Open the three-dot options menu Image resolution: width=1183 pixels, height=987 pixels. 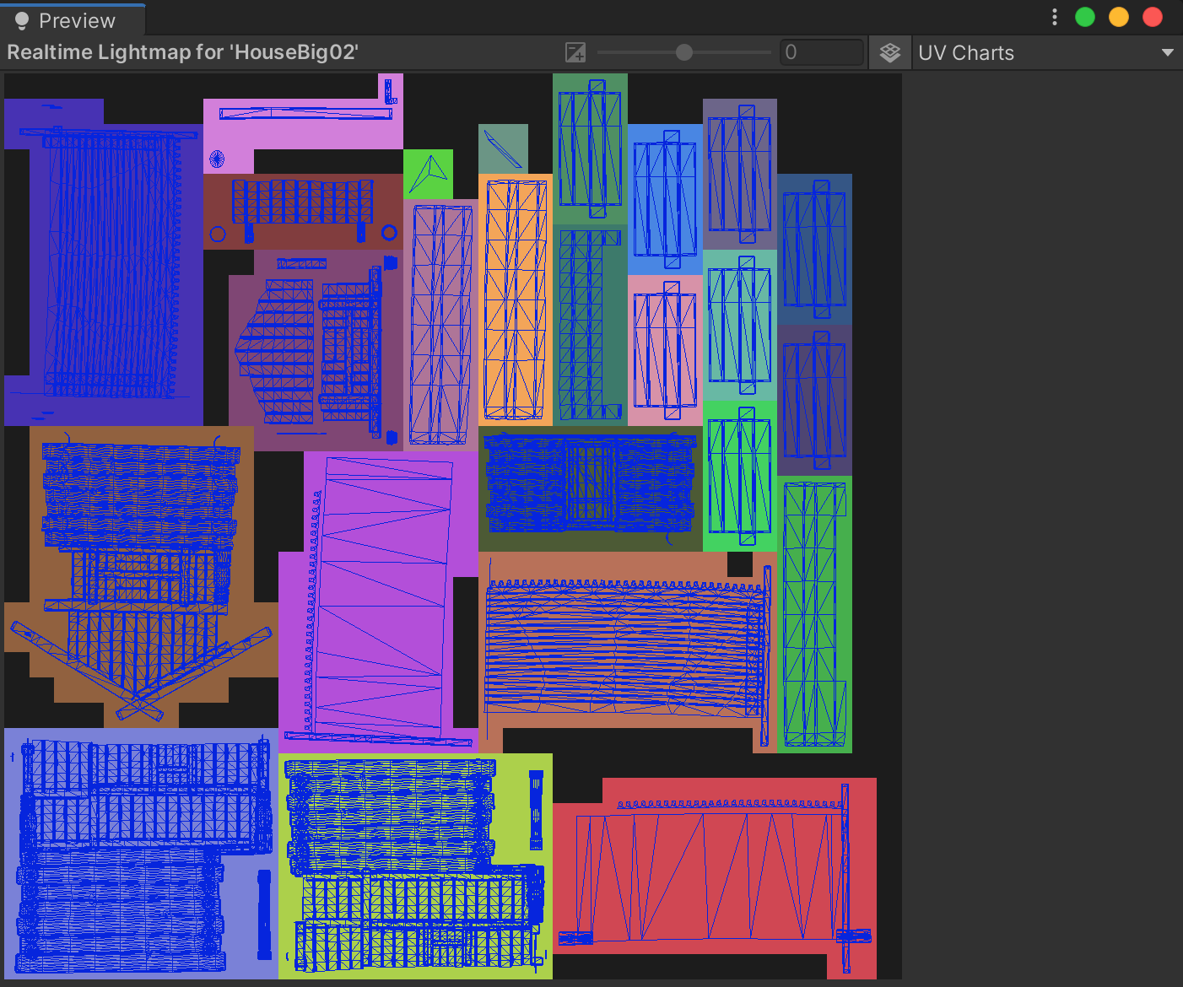(x=1055, y=18)
